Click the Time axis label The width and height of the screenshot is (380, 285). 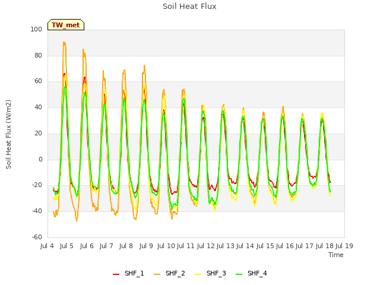[x=336, y=255]
